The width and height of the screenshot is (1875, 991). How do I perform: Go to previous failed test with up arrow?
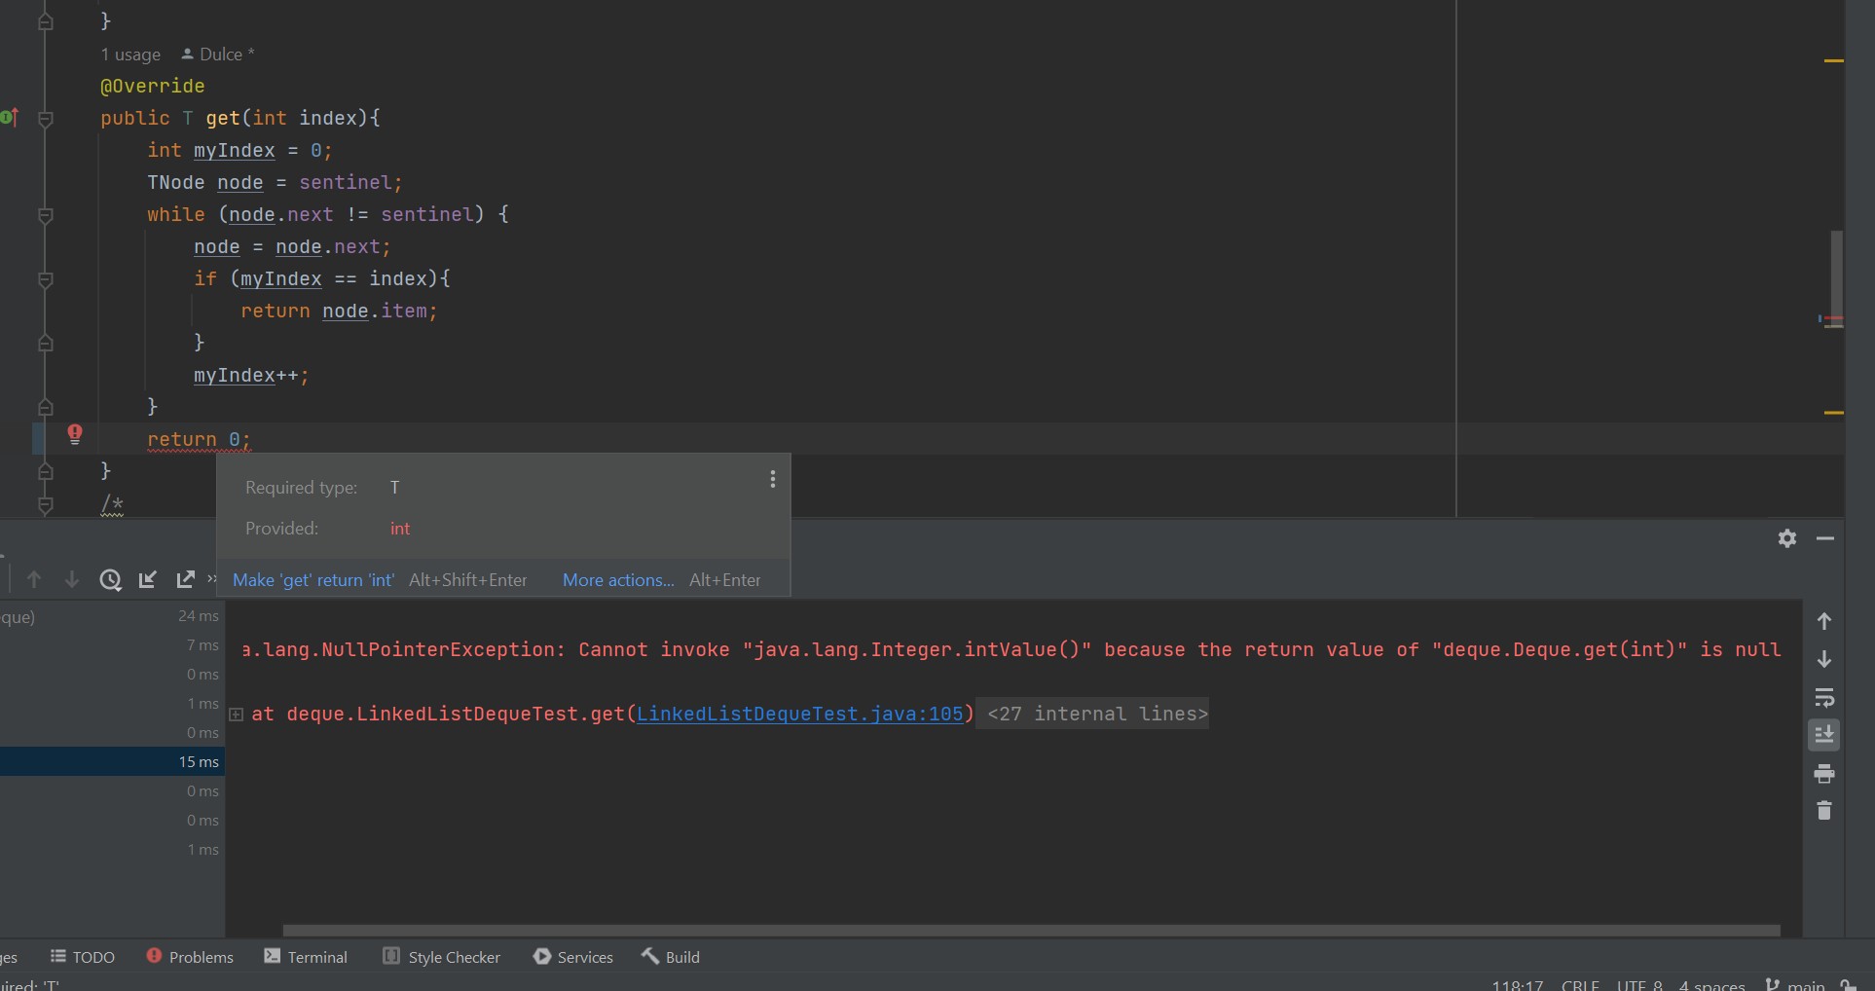coord(34,579)
